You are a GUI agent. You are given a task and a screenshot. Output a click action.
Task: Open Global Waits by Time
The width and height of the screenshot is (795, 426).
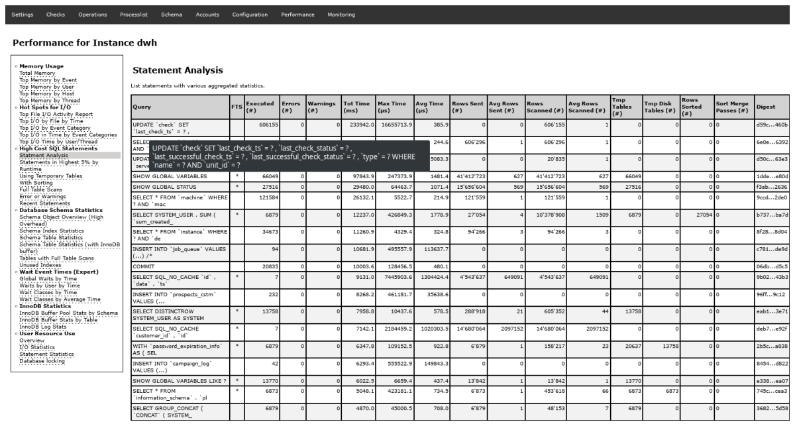tap(48, 278)
